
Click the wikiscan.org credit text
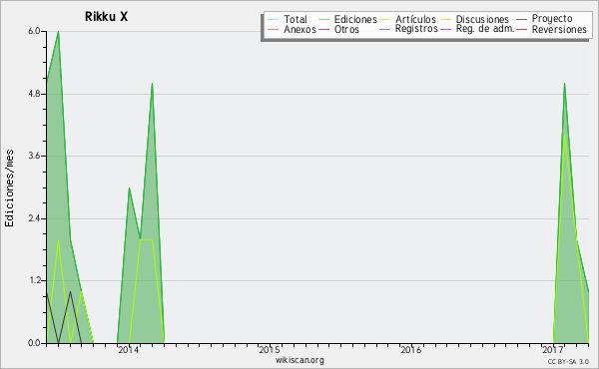[x=299, y=360]
